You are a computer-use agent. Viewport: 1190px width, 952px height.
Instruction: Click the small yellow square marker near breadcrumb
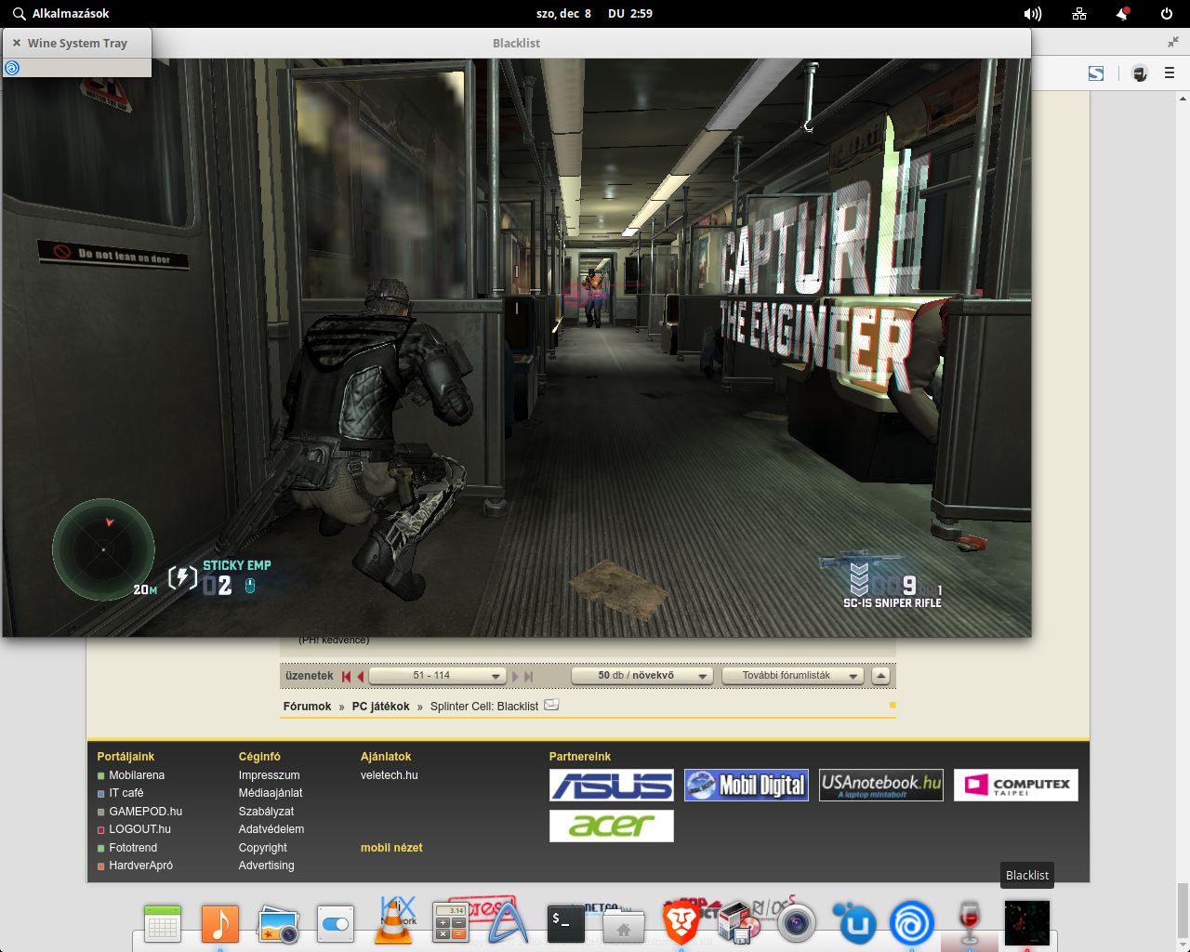(x=892, y=706)
